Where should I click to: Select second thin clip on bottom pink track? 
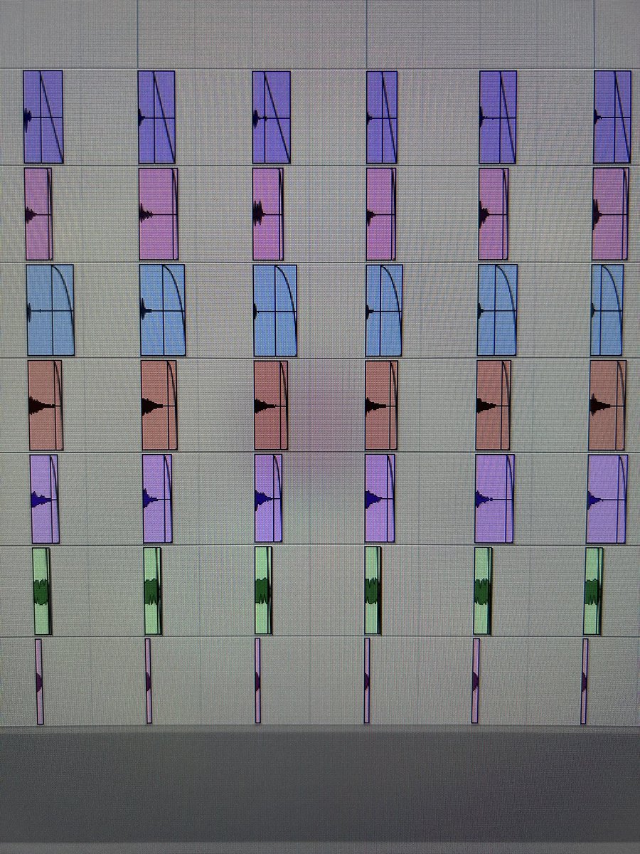[149, 681]
